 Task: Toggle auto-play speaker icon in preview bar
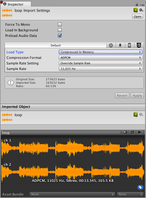[x=125, y=132]
